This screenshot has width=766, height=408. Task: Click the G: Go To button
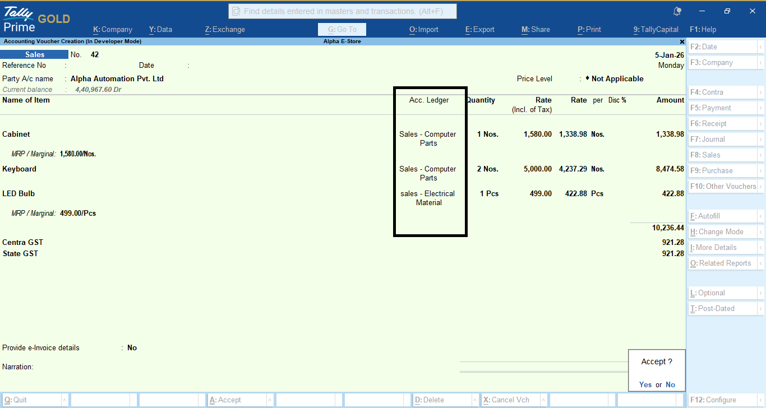click(x=342, y=30)
